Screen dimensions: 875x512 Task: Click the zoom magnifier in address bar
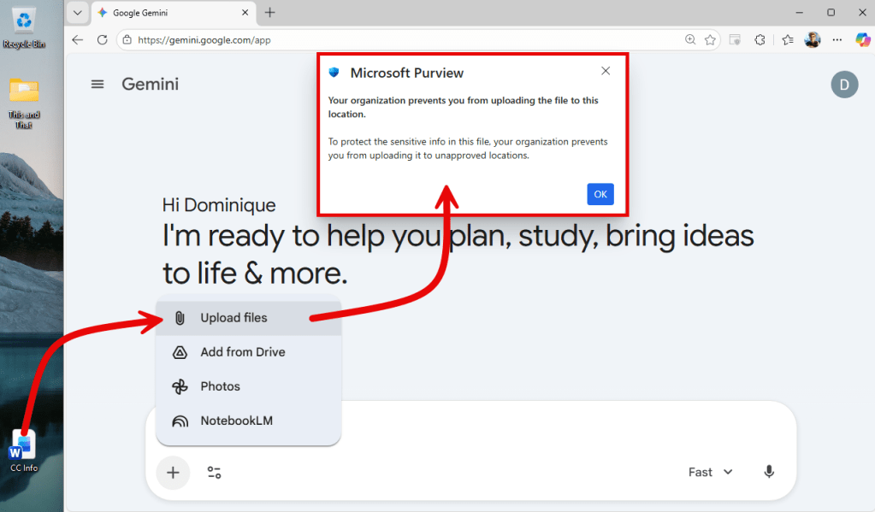coord(690,39)
